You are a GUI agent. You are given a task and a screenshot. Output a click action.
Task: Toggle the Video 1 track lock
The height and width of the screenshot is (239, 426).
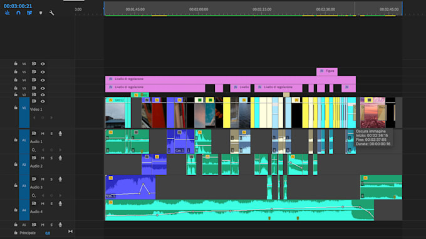pyautogui.click(x=16, y=108)
